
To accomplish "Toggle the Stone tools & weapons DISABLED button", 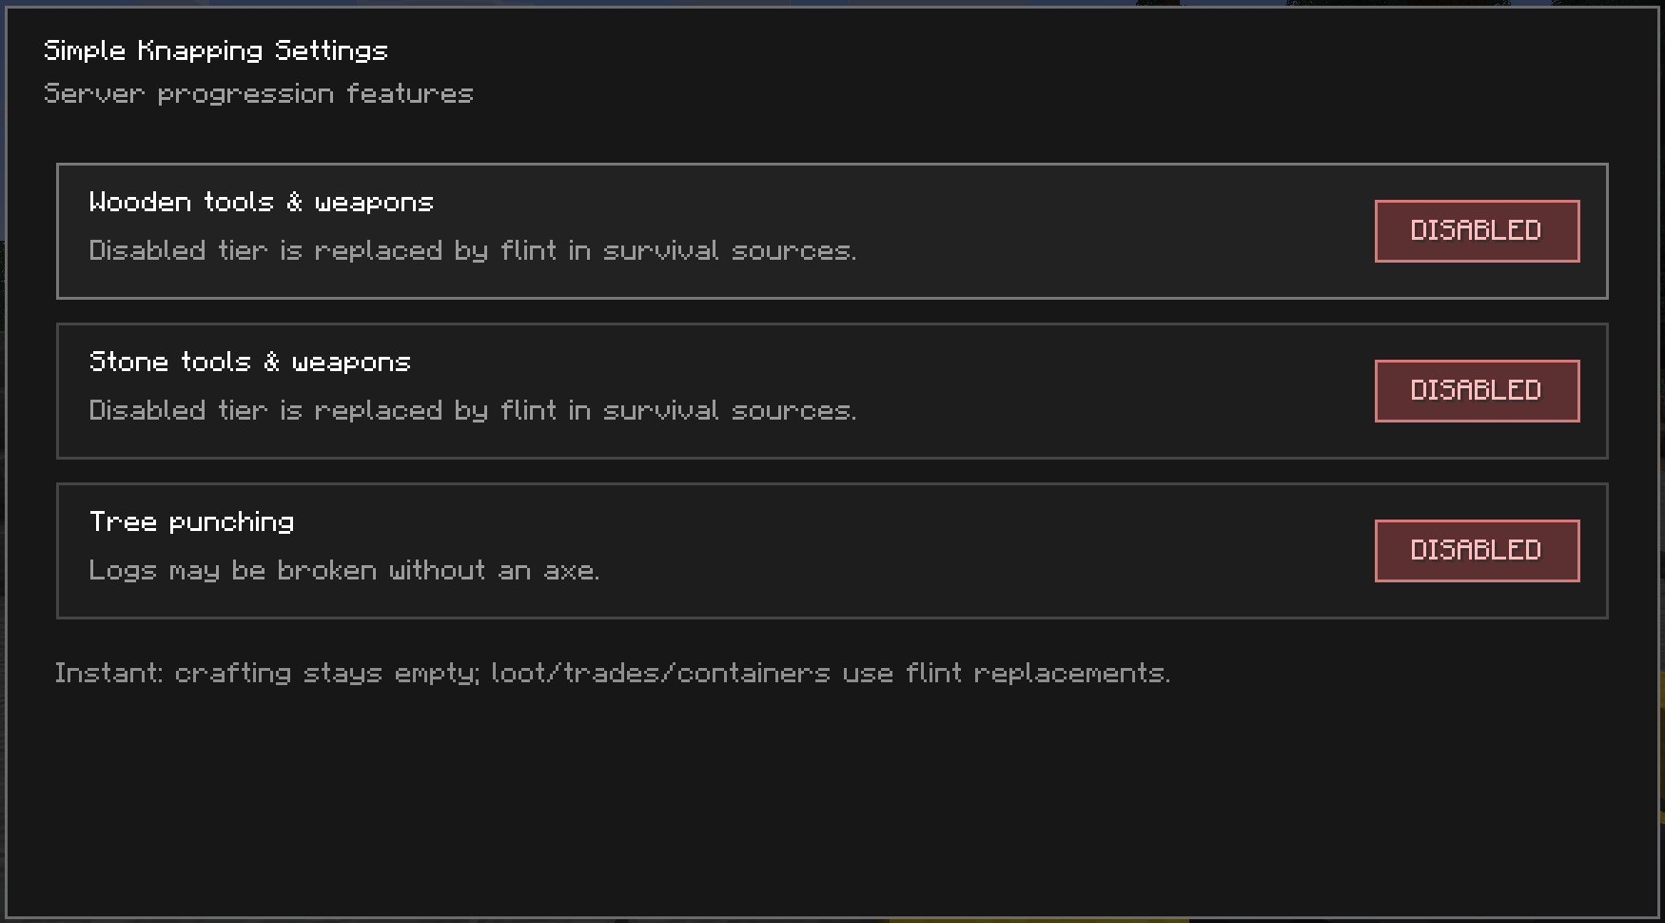I will (1477, 391).
